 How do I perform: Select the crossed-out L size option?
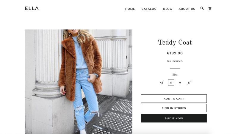(x=189, y=83)
